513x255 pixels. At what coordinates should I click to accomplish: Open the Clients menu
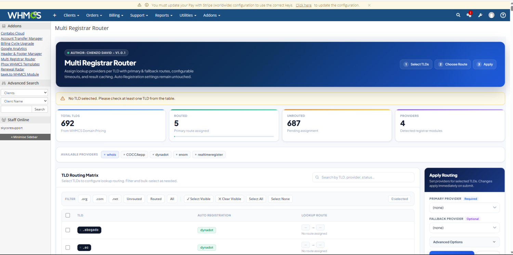click(71, 15)
